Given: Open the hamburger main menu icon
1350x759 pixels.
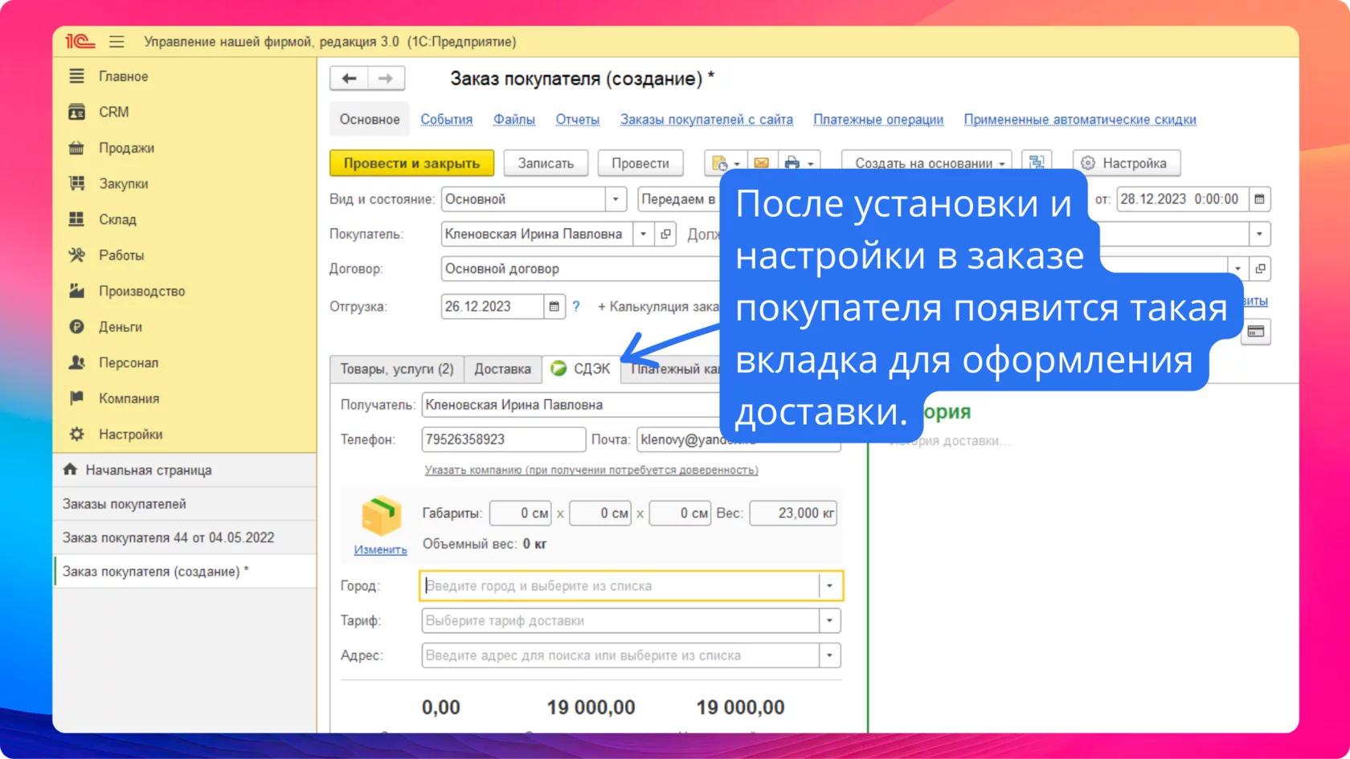Looking at the screenshot, I should [117, 42].
